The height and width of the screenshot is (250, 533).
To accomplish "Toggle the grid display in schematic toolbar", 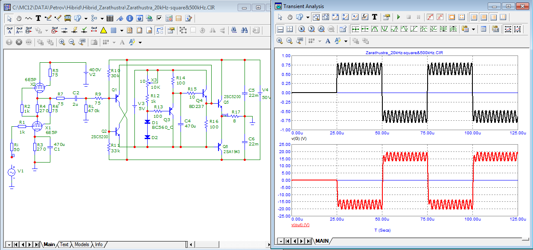I will click(114, 30).
